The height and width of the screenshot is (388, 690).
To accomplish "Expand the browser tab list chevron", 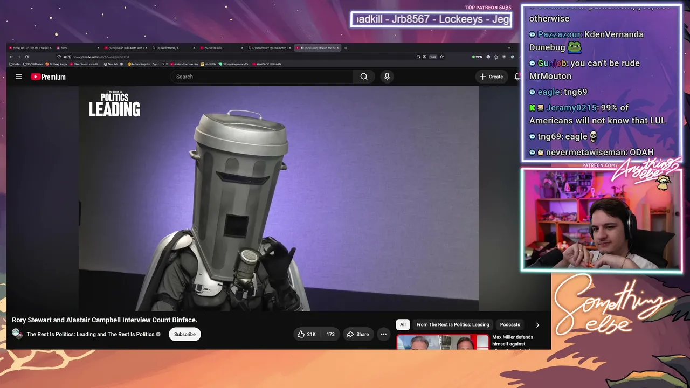I will pyautogui.click(x=509, y=48).
